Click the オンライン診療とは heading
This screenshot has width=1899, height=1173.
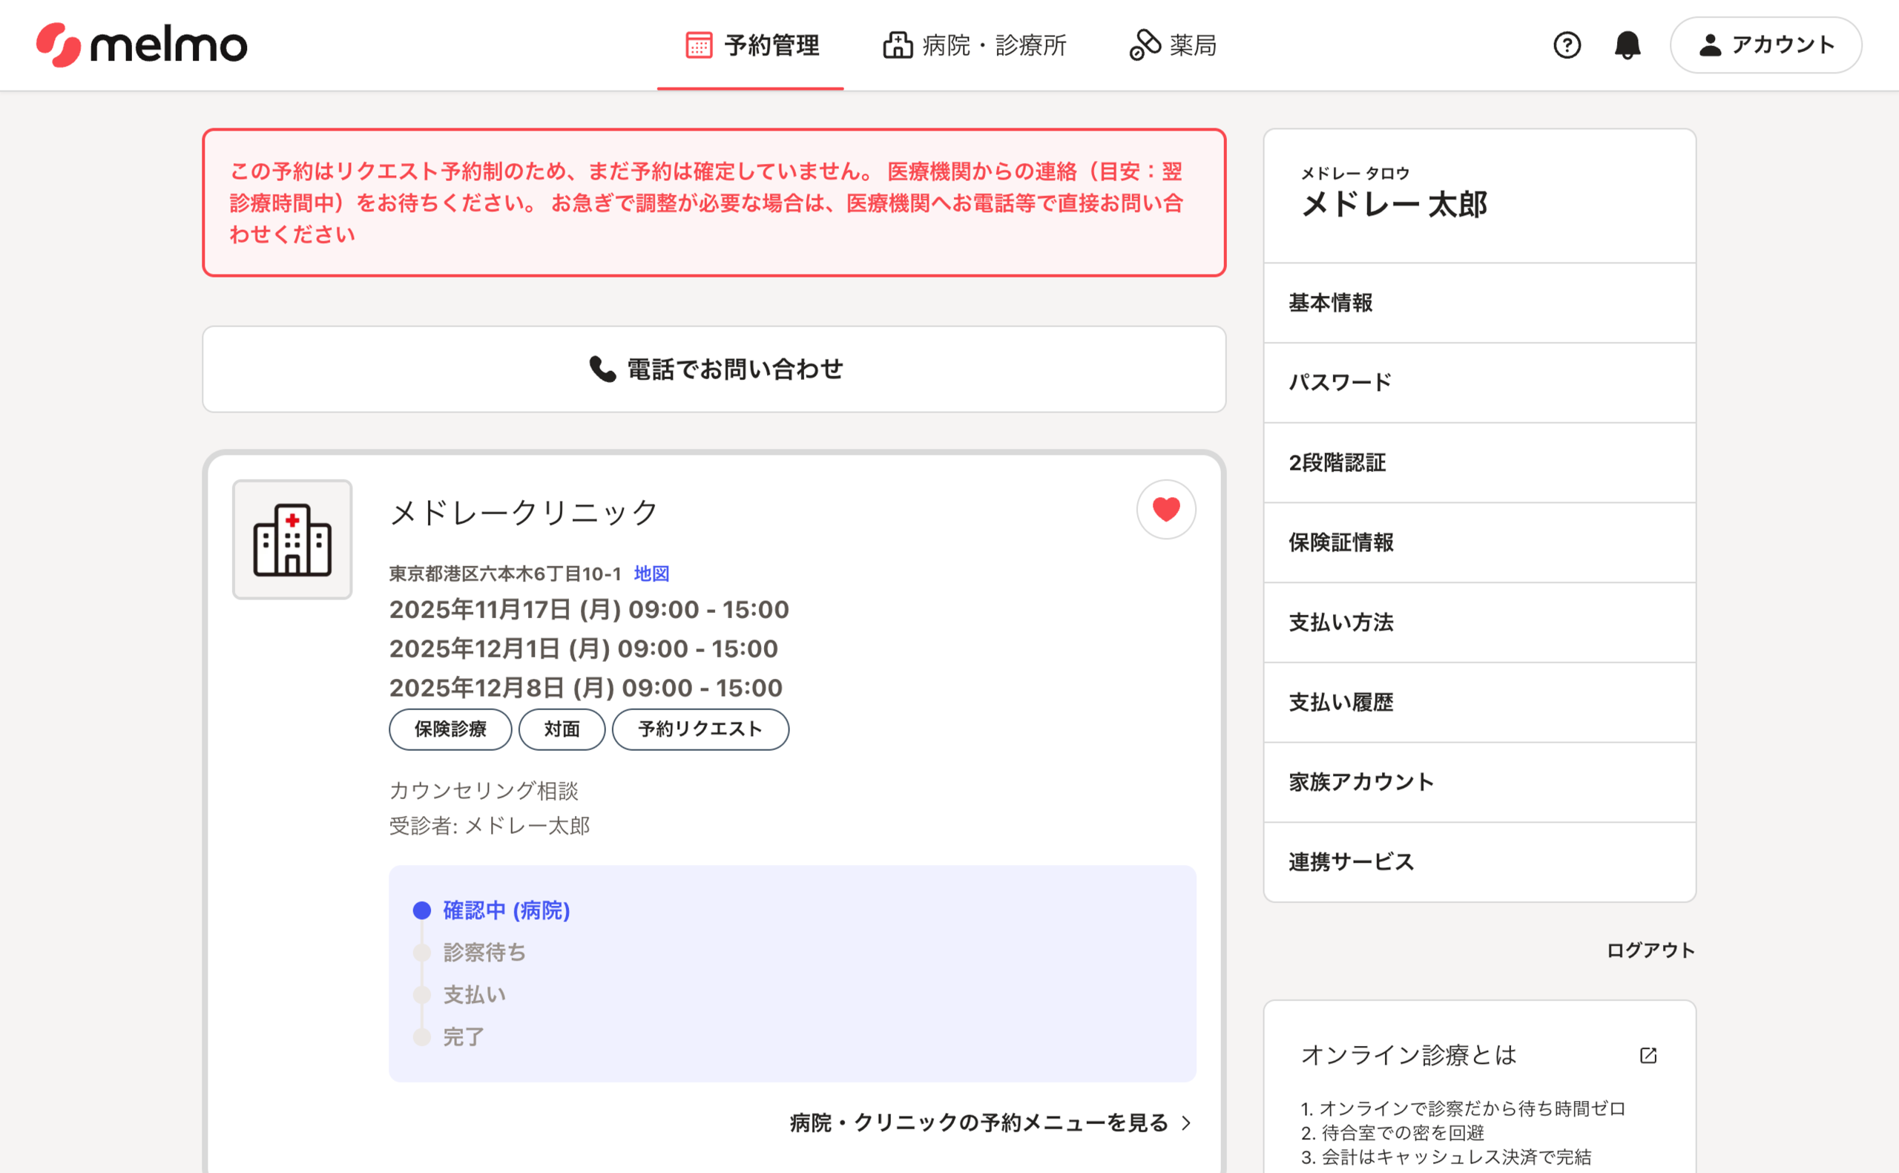click(x=1408, y=1055)
